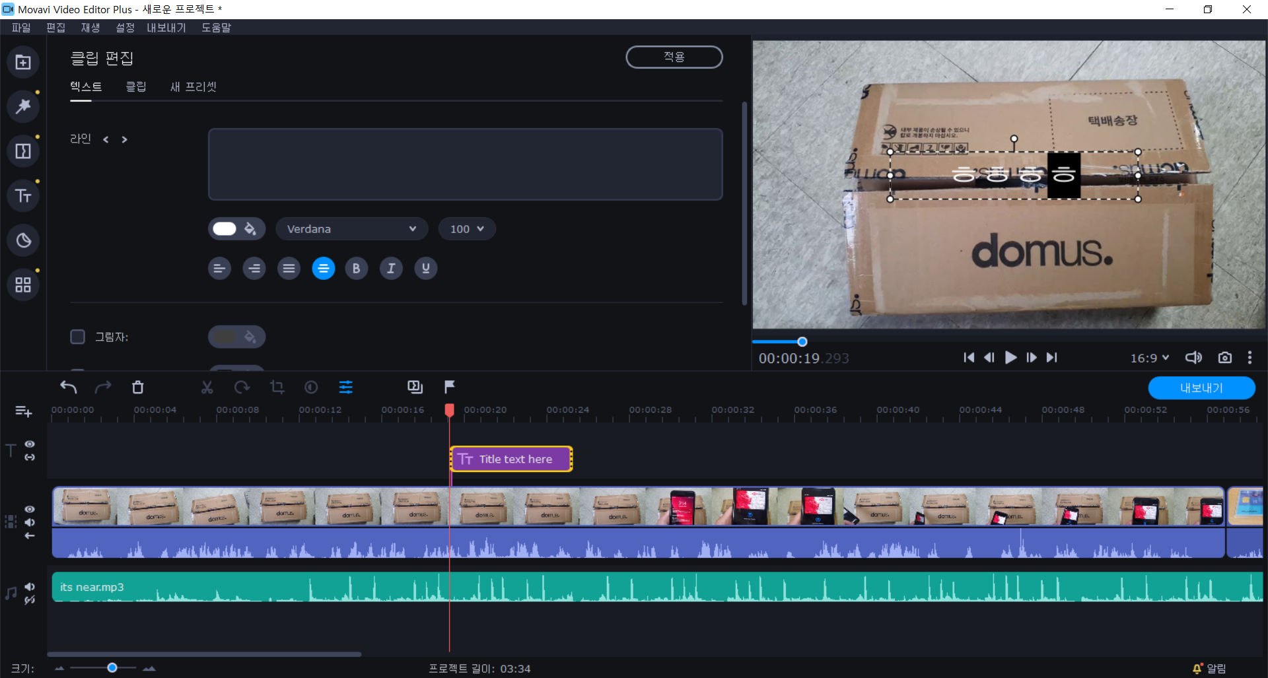Switch to the 새 프리셋 tab
The image size is (1268, 678).
pyautogui.click(x=194, y=86)
